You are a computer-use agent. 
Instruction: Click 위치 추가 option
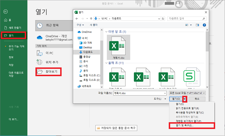[x=47, y=62]
